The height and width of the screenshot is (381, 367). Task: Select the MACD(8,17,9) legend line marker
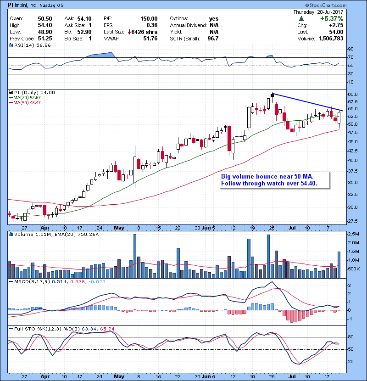pyautogui.click(x=11, y=282)
